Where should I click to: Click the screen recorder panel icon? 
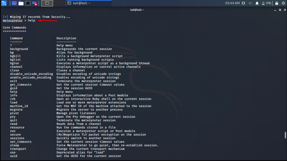coord(34,3)
